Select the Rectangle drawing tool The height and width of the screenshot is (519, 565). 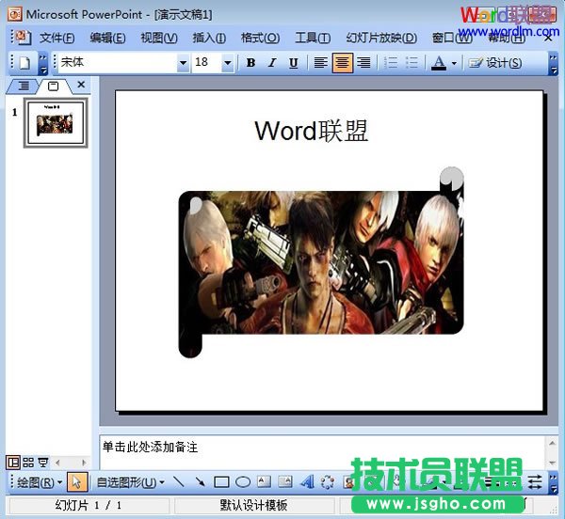click(221, 482)
